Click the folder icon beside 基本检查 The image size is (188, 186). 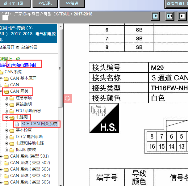(x=12, y=131)
